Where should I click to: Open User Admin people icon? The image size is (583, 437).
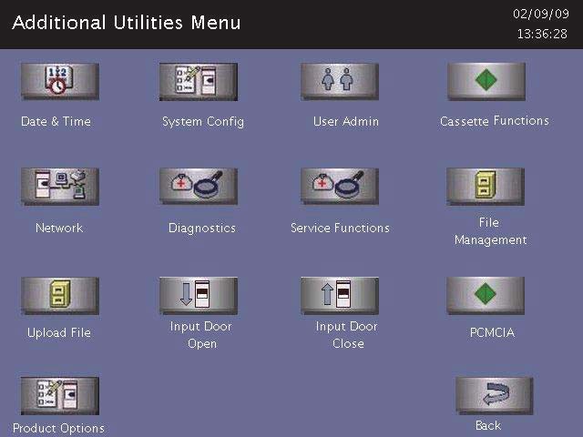[x=340, y=81]
